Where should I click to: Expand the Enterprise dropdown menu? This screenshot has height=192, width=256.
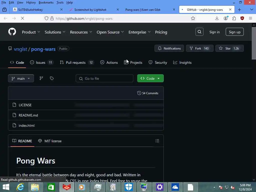click(x=139, y=32)
